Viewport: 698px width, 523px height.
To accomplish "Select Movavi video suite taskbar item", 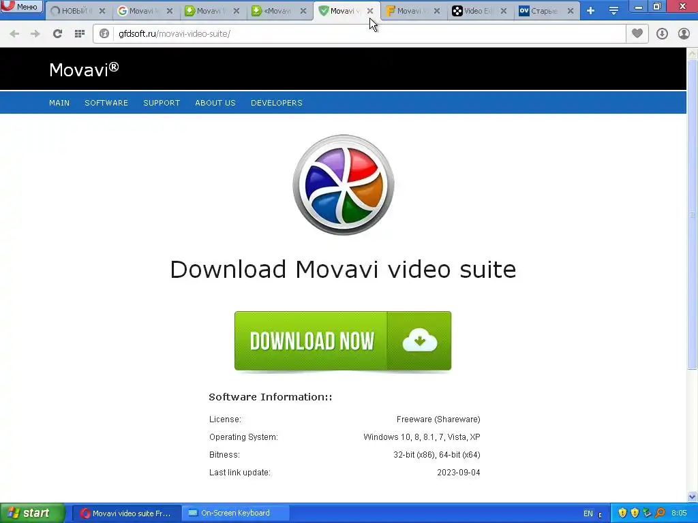I will click(126, 513).
